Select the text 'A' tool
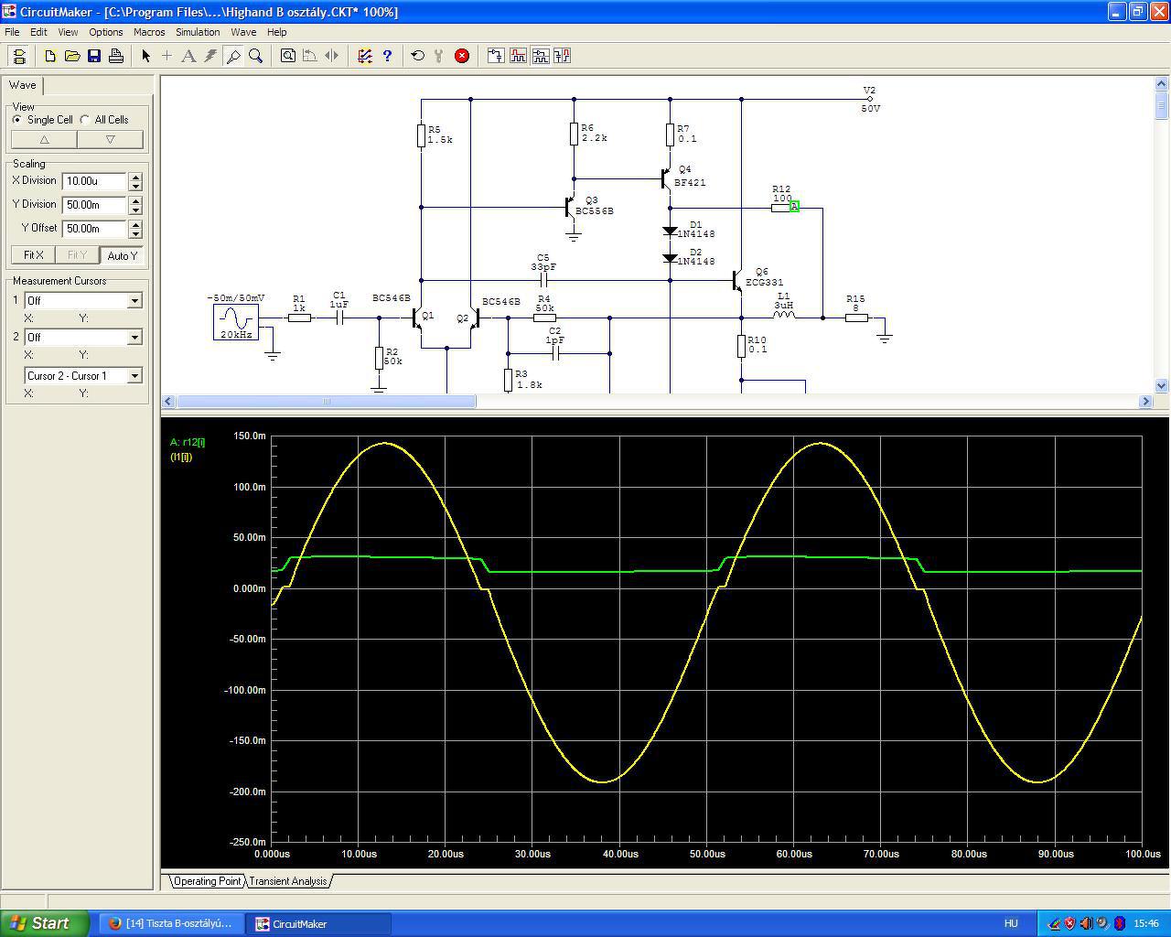Viewport: 1171px width, 937px height. click(x=188, y=56)
